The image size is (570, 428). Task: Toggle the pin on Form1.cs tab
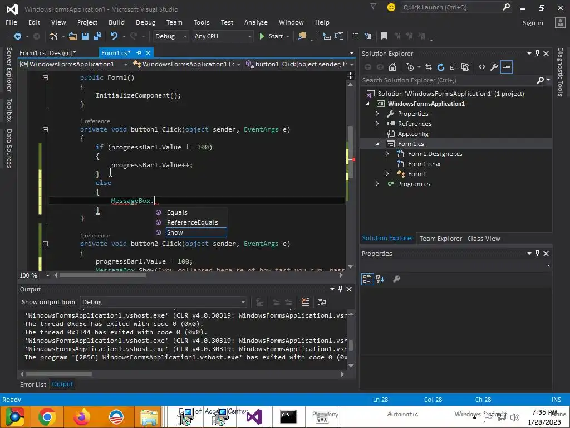pos(139,53)
